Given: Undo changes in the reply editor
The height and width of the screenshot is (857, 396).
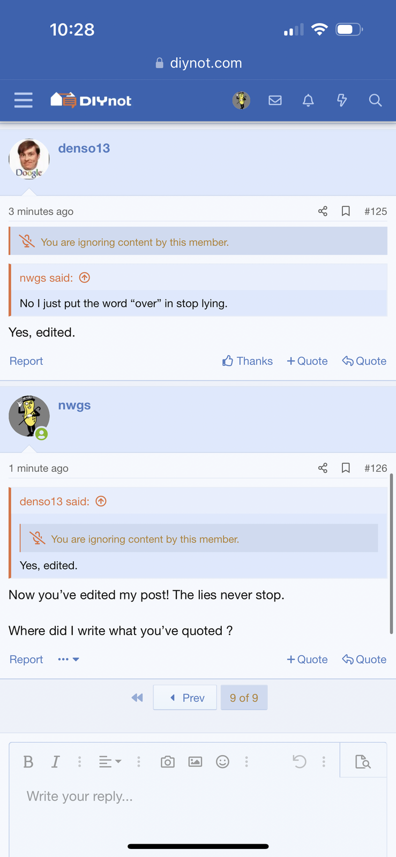Looking at the screenshot, I should [300, 761].
